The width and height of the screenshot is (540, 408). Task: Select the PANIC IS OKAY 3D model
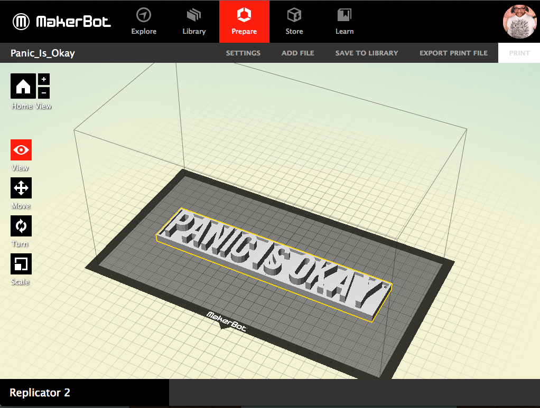tap(275, 261)
